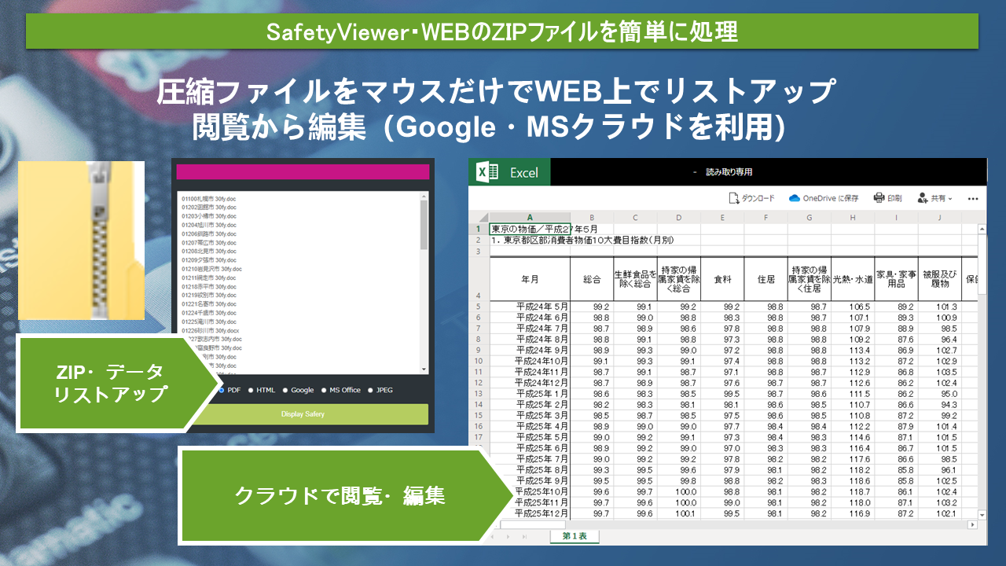Click the 総合 header cell
1006x566 pixels.
pos(592,278)
